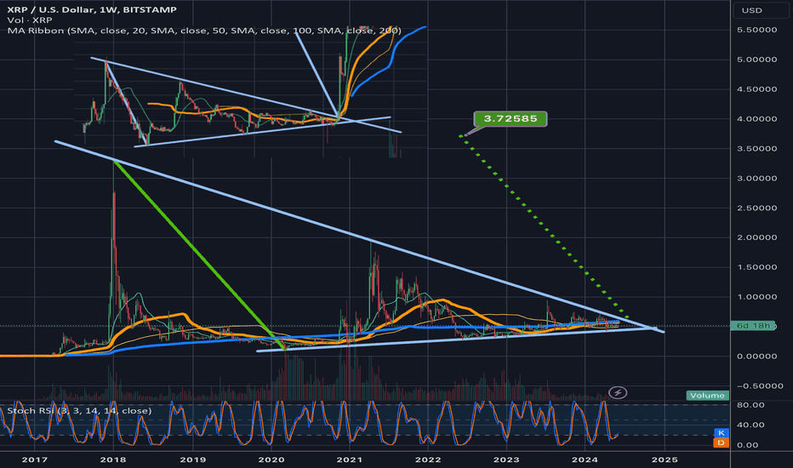Click the 0.00000 price axis value
The width and height of the screenshot is (793, 468).
756,357
